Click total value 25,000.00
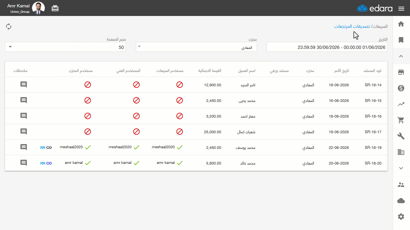This screenshot has width=410, height=230. [211, 132]
